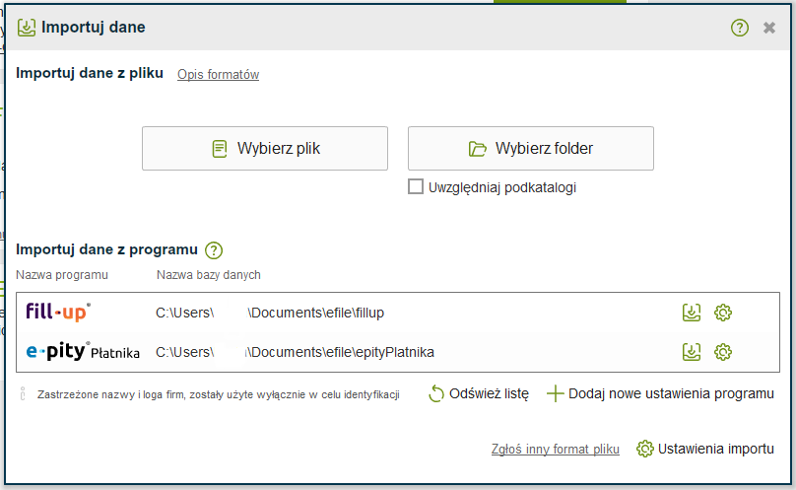Select the e-pity Płatnika program logo
796x490 pixels.
[83, 351]
